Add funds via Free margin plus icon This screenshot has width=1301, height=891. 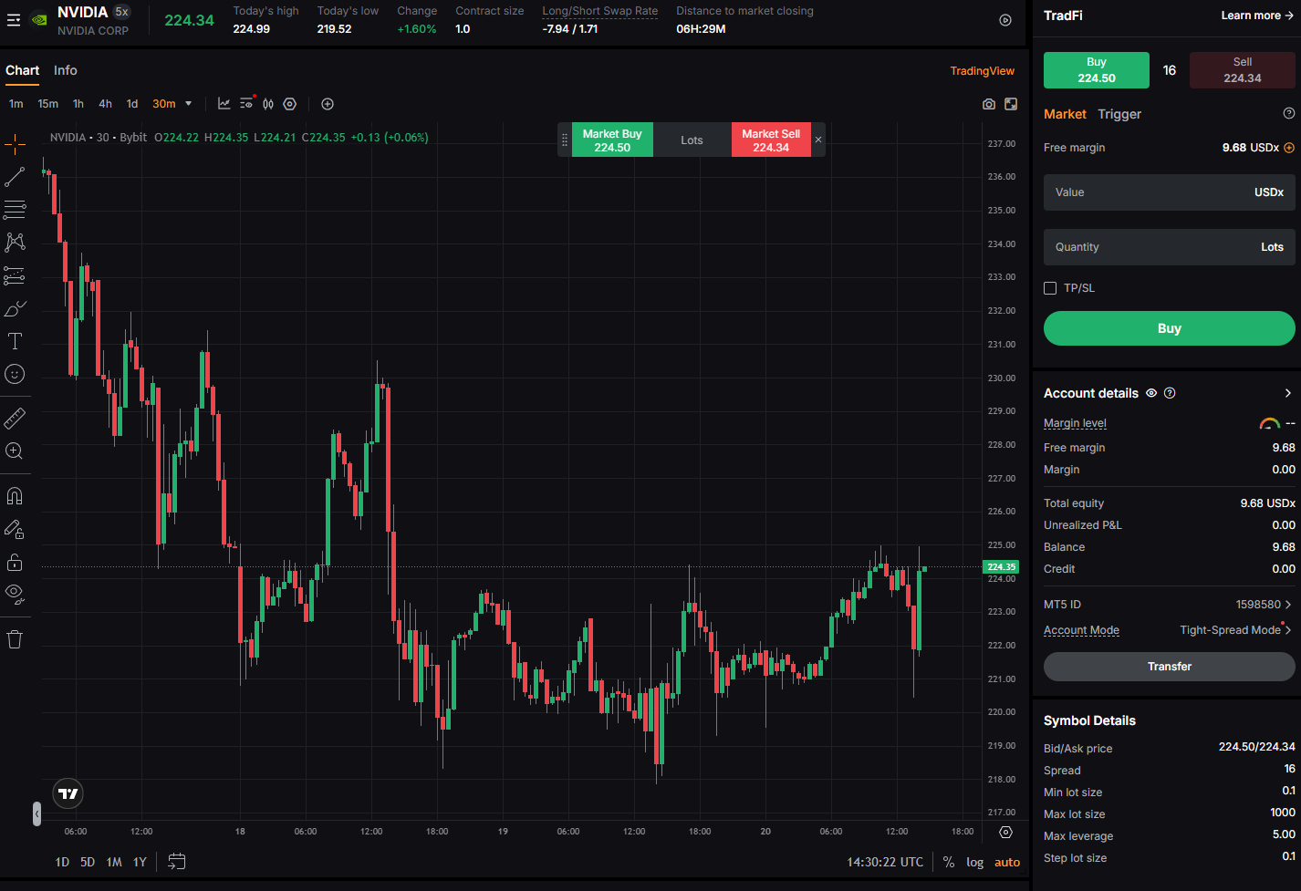[x=1289, y=148]
